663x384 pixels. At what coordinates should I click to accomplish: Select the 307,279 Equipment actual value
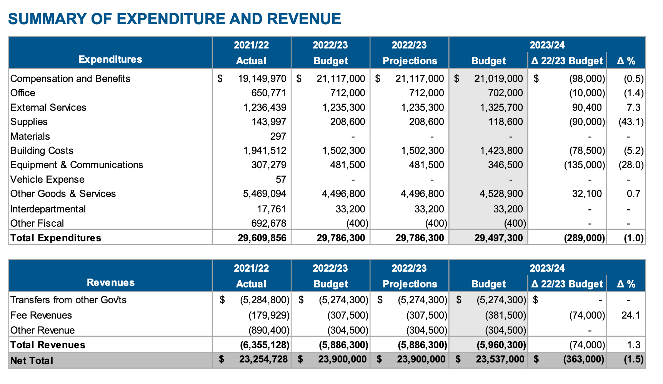(269, 165)
